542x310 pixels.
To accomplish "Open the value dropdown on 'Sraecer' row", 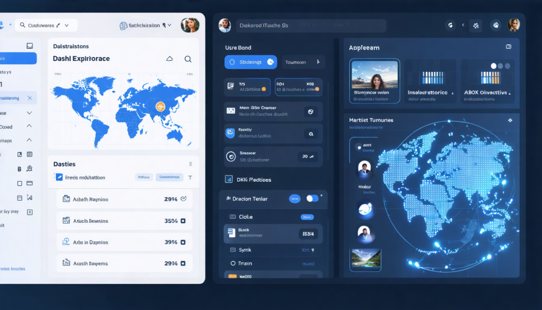I will point(308,156).
